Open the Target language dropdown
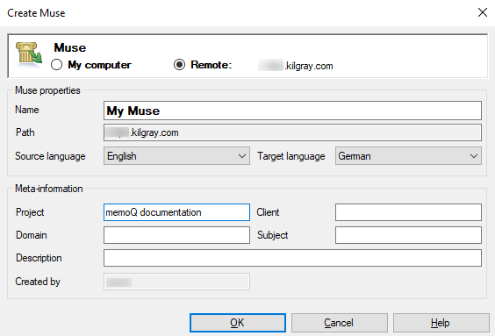Image resolution: width=495 pixels, height=336 pixels. coord(408,156)
